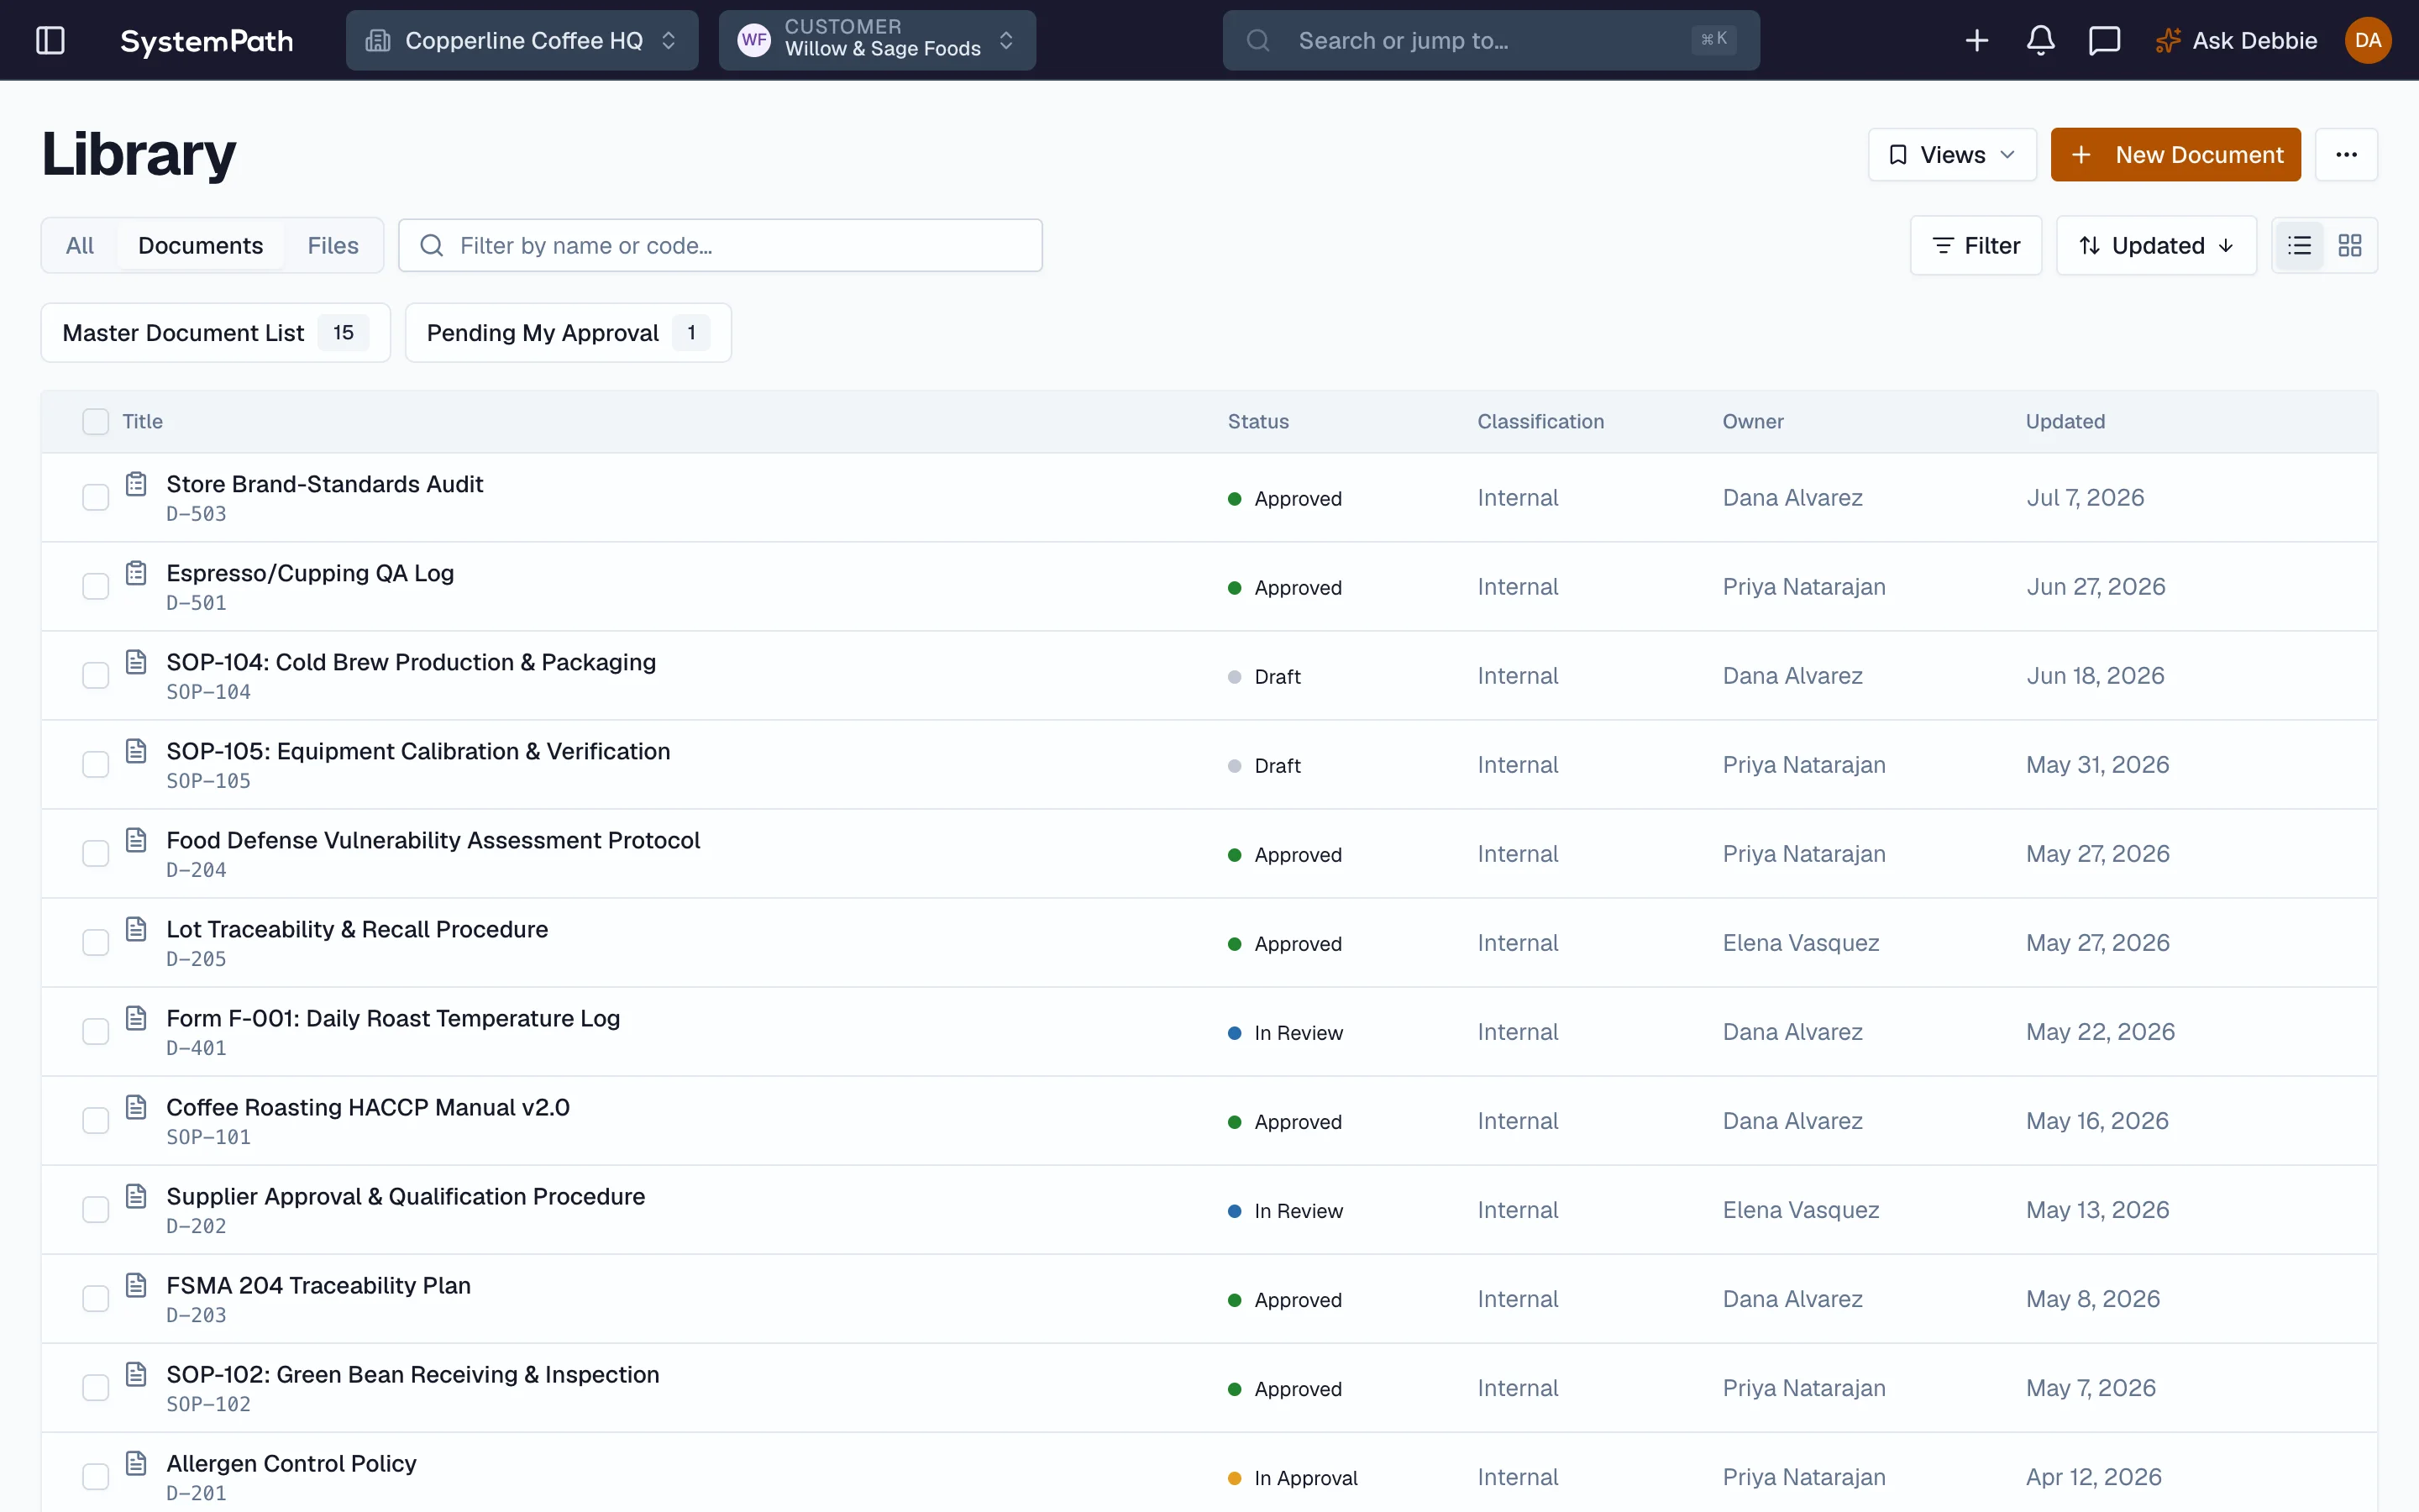This screenshot has width=2419, height=1512.
Task: Click the building icon beside Copperline Coffee HQ
Action: point(378,40)
